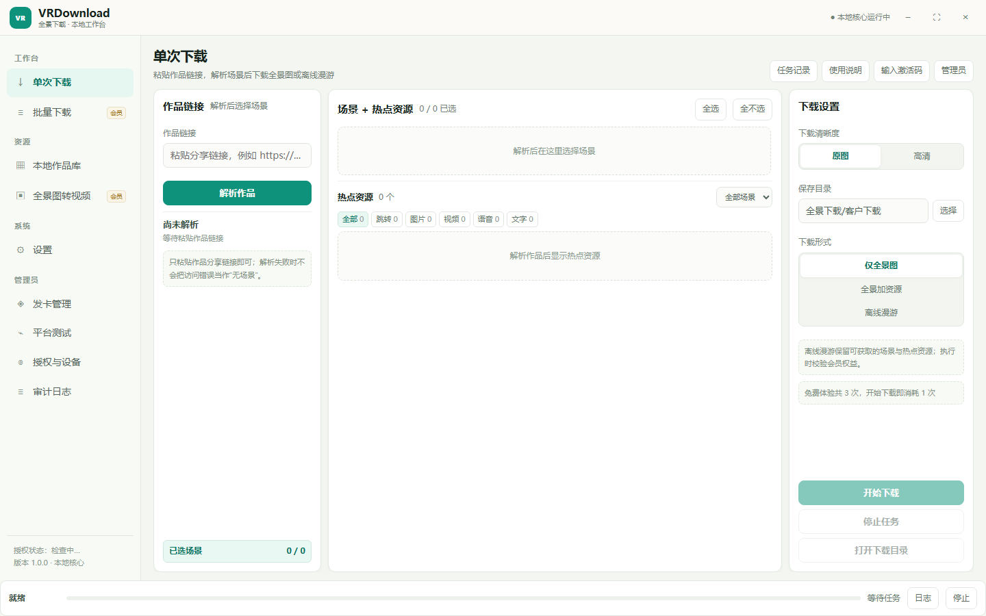Viewport: 986px width, 616px height.
Task: Click the circle icon beside 授权与设备
Action: [21, 362]
